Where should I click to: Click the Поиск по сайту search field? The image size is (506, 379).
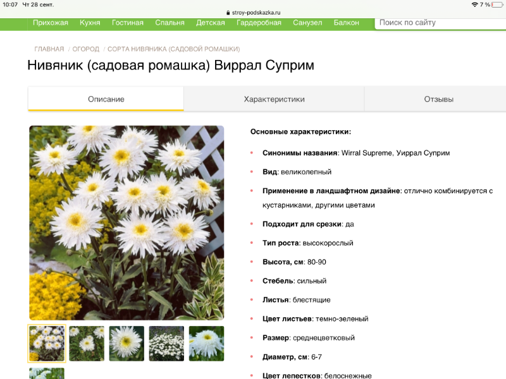tap(440, 23)
